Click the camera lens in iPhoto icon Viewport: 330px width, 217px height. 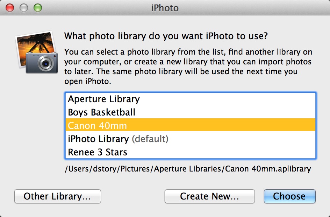pyautogui.click(x=45, y=63)
